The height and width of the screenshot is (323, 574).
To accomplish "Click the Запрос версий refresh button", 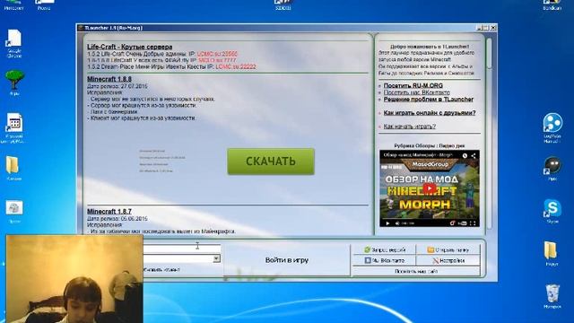I will click(x=385, y=249).
